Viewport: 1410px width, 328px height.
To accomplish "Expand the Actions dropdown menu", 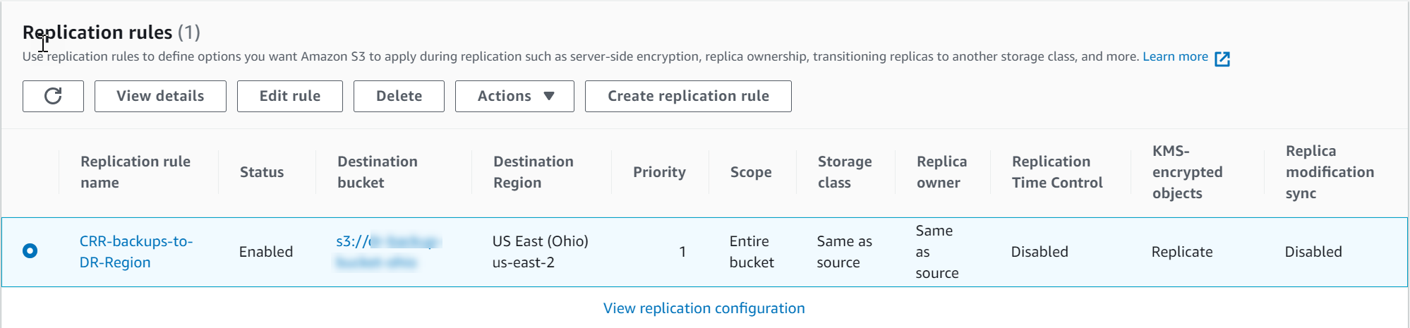I will click(x=514, y=96).
